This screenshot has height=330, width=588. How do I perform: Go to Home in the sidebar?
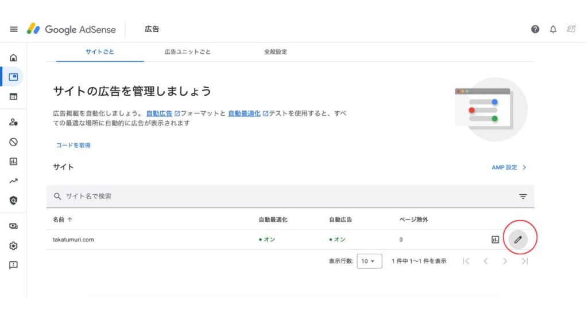[x=14, y=57]
